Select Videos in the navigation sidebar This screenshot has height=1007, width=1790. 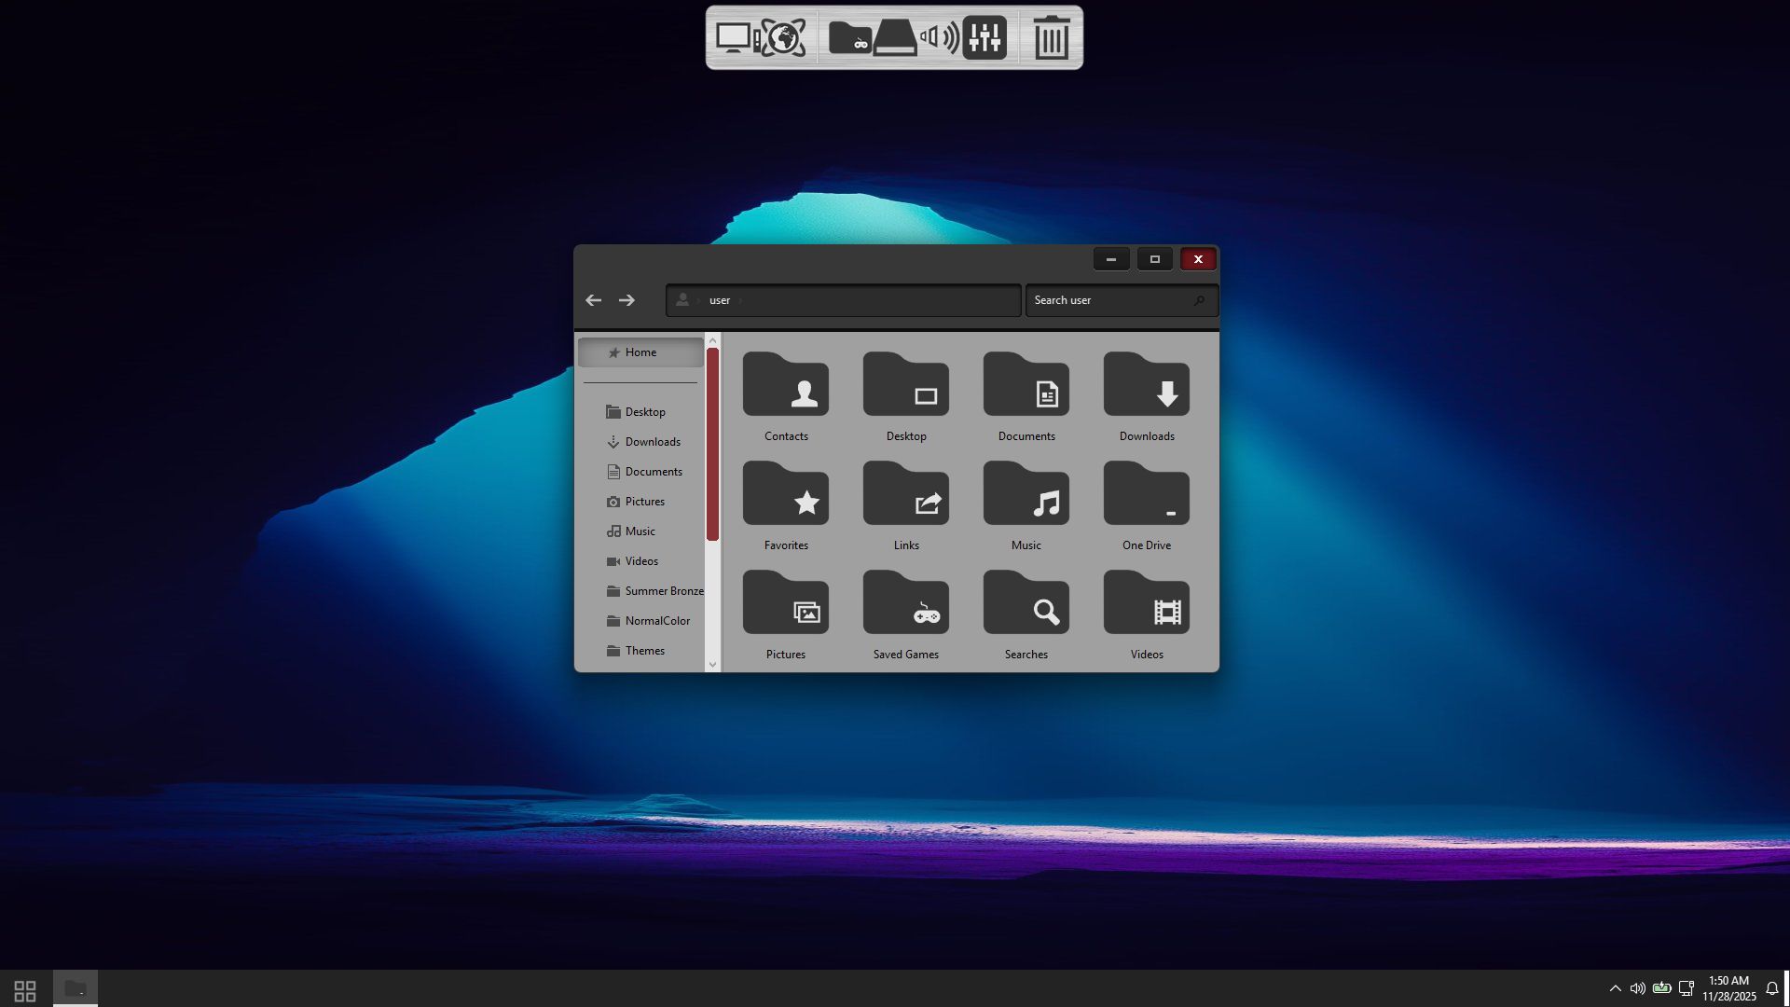(x=641, y=561)
